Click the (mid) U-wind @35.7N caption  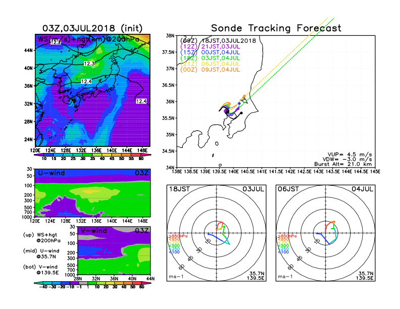pyautogui.click(x=41, y=254)
